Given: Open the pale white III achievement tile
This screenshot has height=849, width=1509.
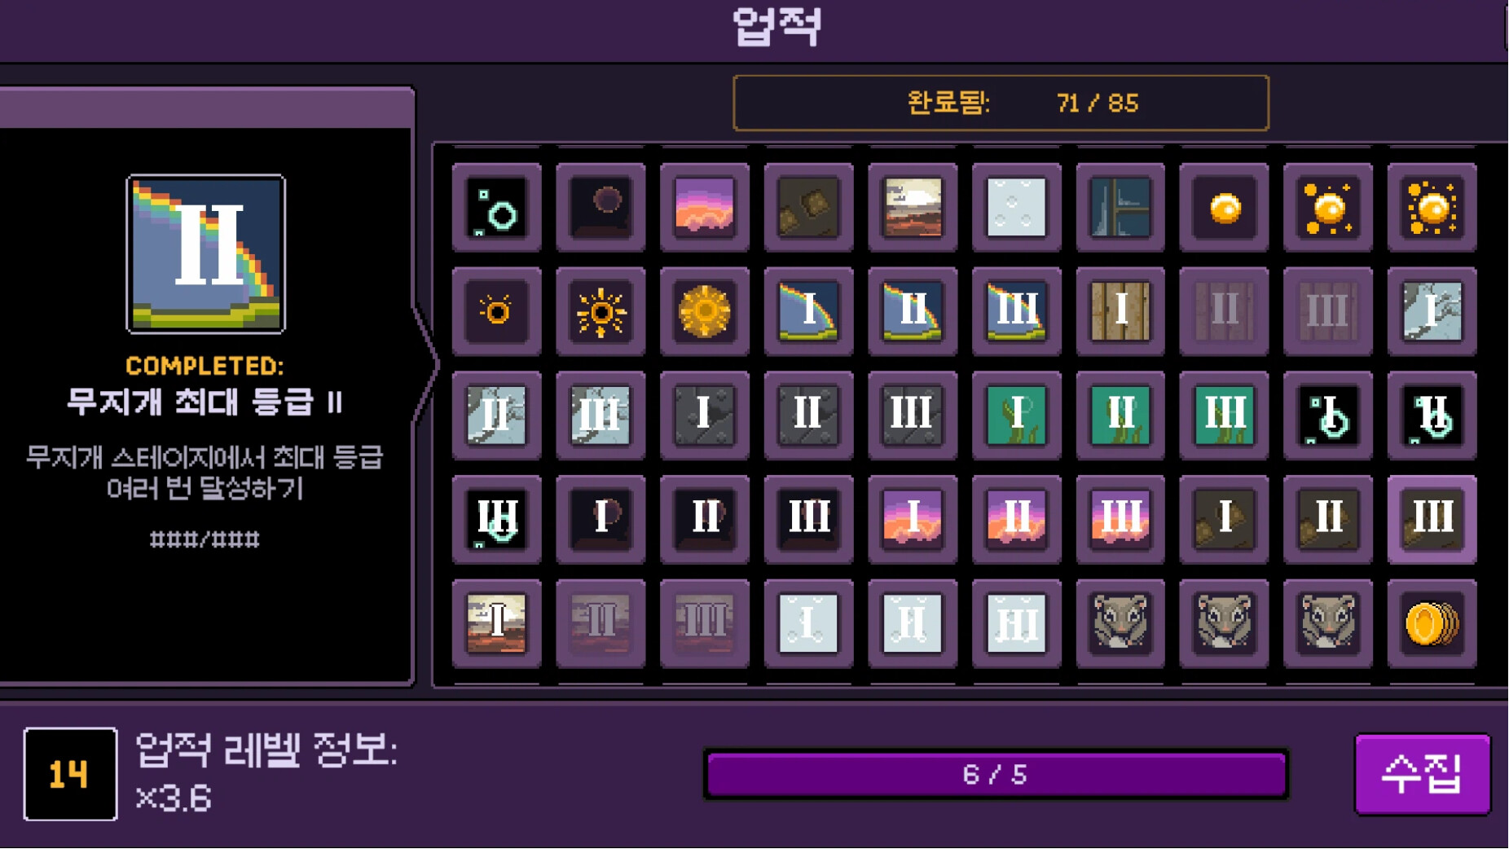Looking at the screenshot, I should pyautogui.click(x=1016, y=624).
